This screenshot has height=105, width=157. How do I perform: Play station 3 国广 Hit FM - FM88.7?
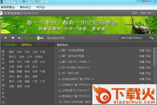tap(74, 62)
